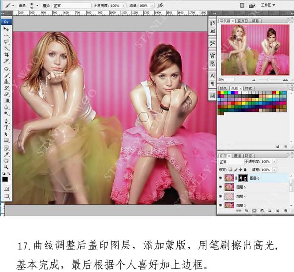The height and width of the screenshot is (272, 294).
Task: Toggle visibility of 图层 5
Action: pyautogui.click(x=220, y=188)
